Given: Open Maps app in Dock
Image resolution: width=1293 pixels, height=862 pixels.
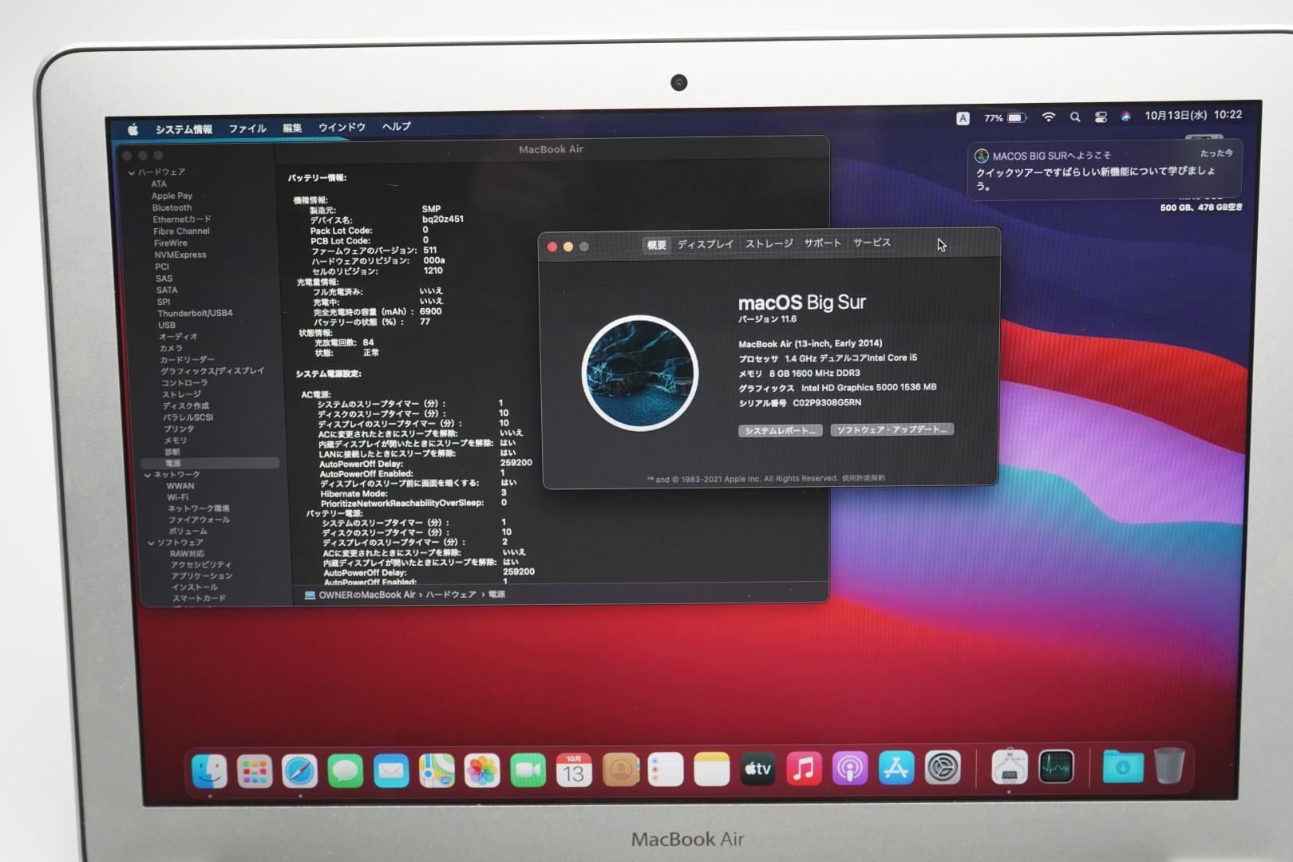Looking at the screenshot, I should coord(437,771).
